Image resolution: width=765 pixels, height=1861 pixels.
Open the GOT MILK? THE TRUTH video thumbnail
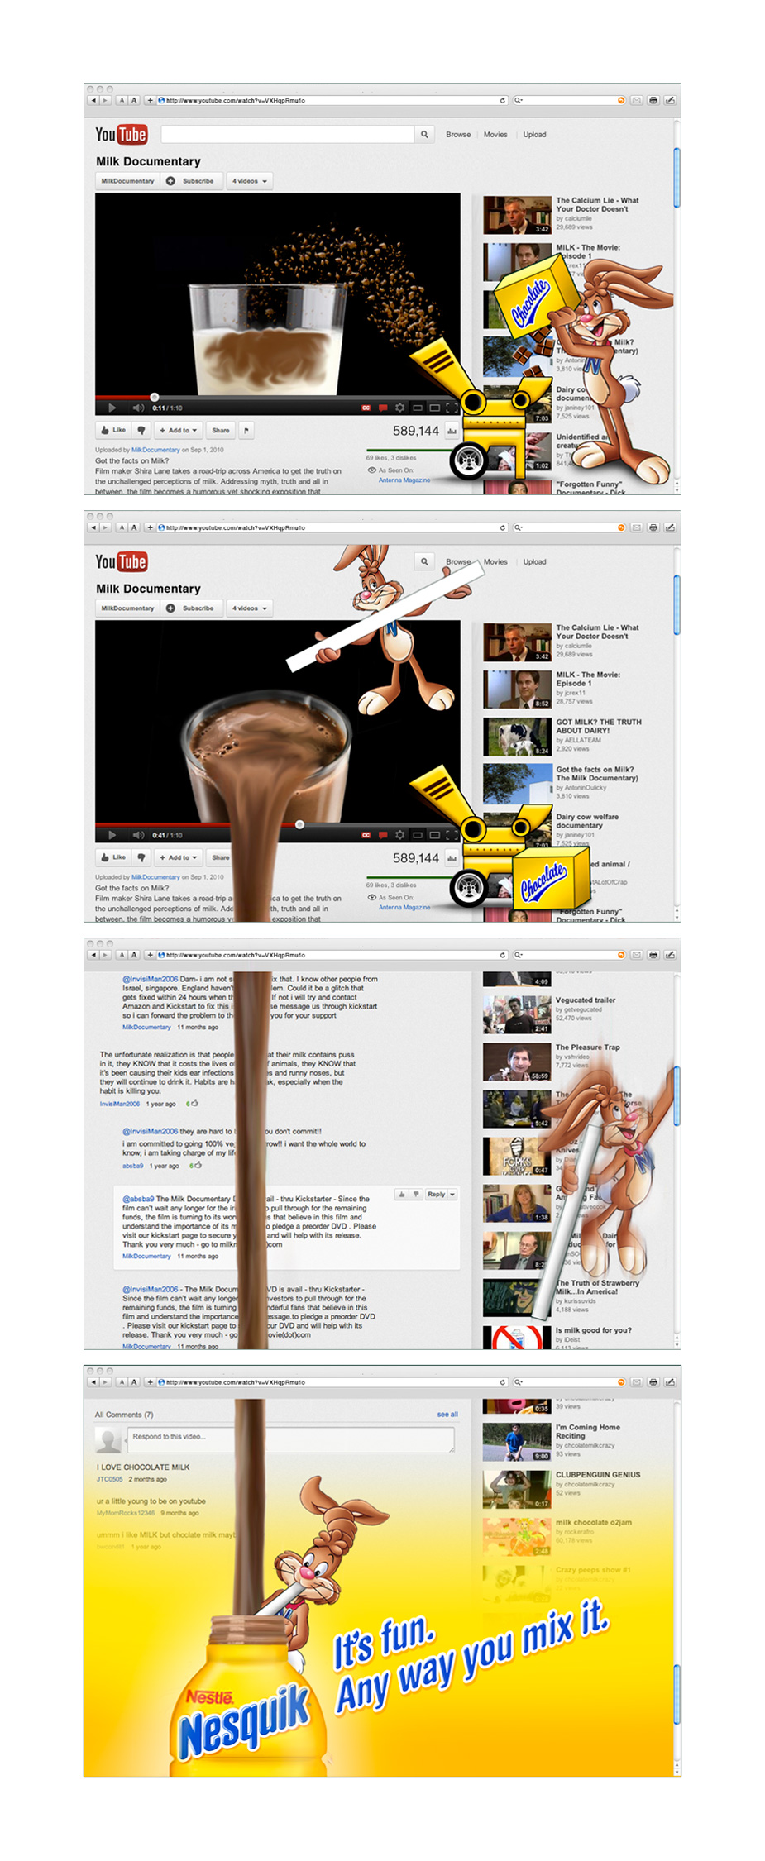click(x=517, y=737)
